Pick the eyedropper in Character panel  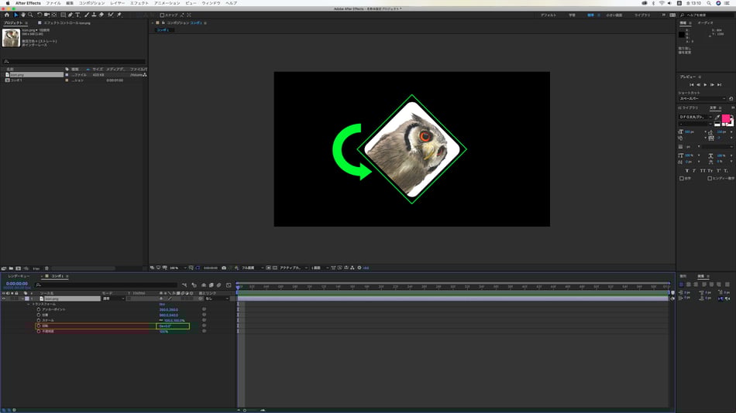click(717, 118)
